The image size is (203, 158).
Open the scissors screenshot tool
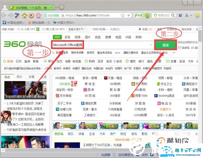coord(187,16)
